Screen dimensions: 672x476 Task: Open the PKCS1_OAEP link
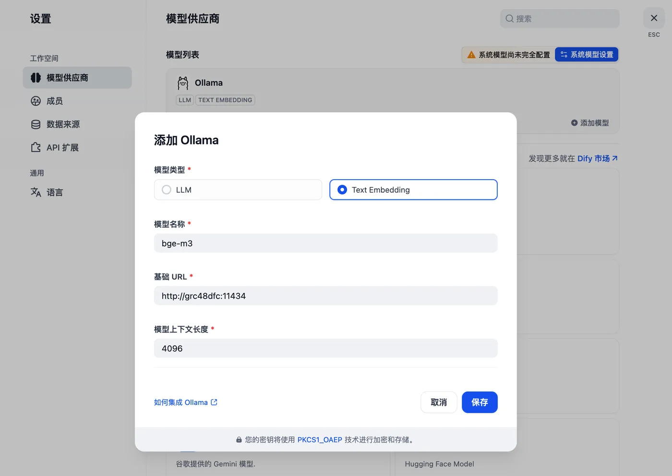pos(320,440)
